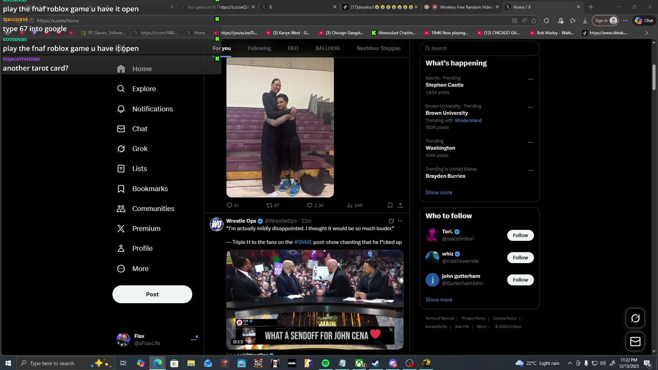Viewport: 658px width, 370px height.
Task: Switch to the DEO tab
Action: pos(293,48)
